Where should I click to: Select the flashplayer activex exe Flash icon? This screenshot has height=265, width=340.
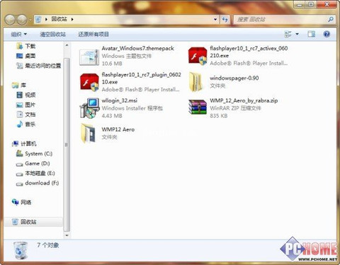click(198, 56)
